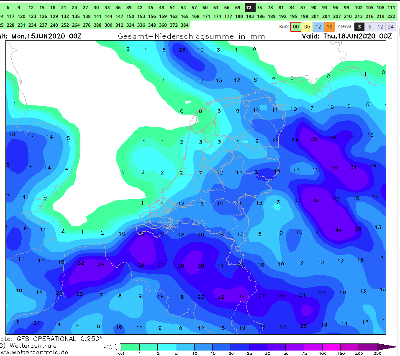The height and width of the screenshot is (356, 400).
Task: Jump to forecast hour 60
Action: point(205,8)
